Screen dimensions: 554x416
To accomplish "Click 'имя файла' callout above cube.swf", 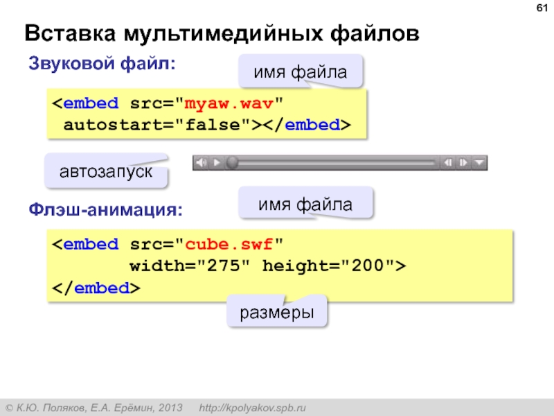I will pos(305,204).
